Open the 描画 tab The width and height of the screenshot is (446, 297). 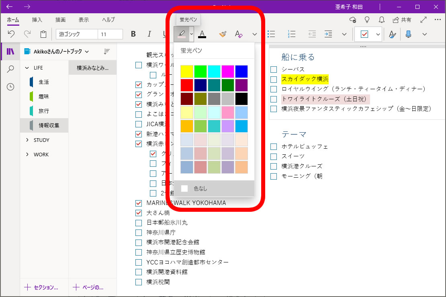(60, 20)
